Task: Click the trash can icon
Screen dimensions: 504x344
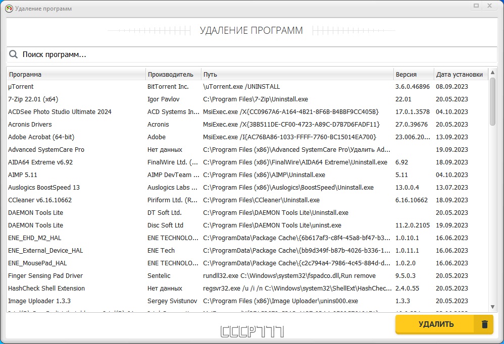Action: tap(485, 324)
